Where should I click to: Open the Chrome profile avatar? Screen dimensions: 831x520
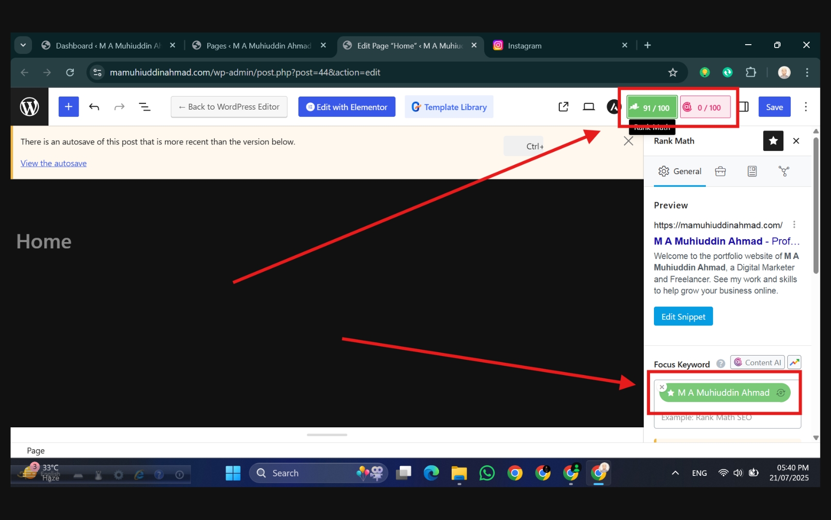[784, 72]
